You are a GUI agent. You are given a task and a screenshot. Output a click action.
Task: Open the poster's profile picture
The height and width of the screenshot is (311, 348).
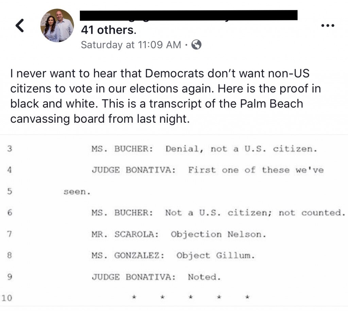pos(57,26)
